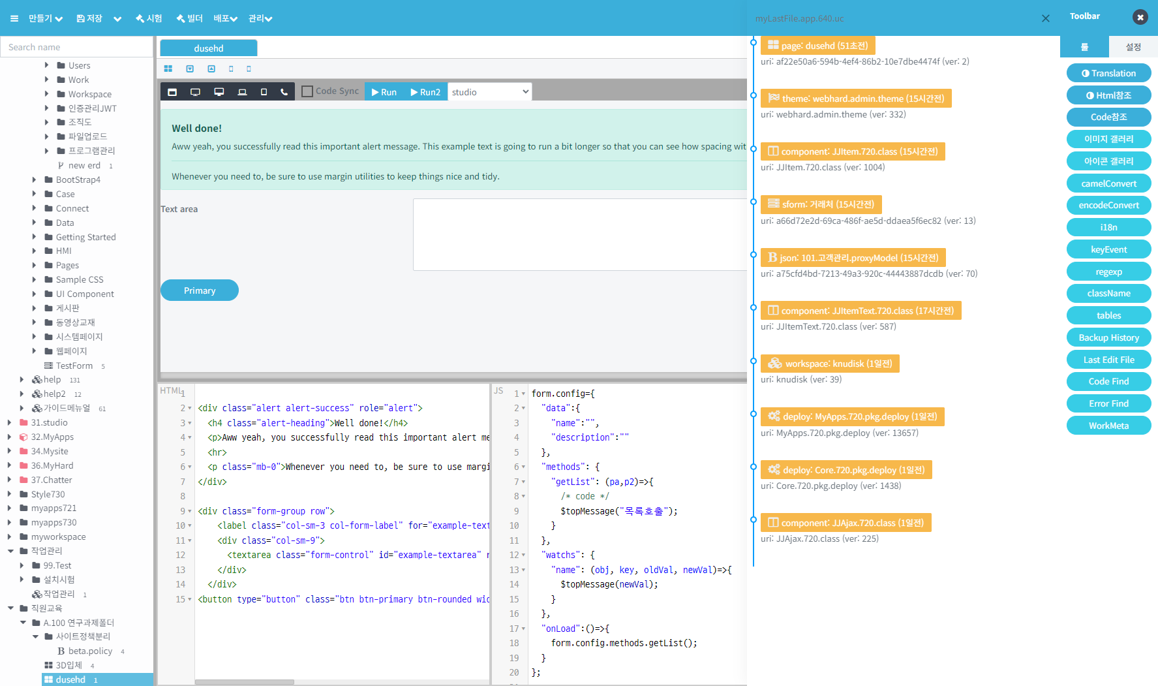The width and height of the screenshot is (1158, 686).
Task: Select the window preview device icon
Action: pos(172,92)
